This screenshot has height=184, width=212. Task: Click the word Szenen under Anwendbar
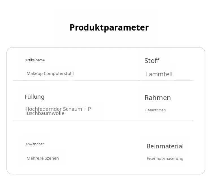click(52, 158)
